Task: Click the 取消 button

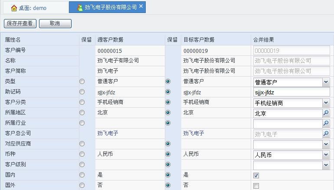Action: [55, 23]
